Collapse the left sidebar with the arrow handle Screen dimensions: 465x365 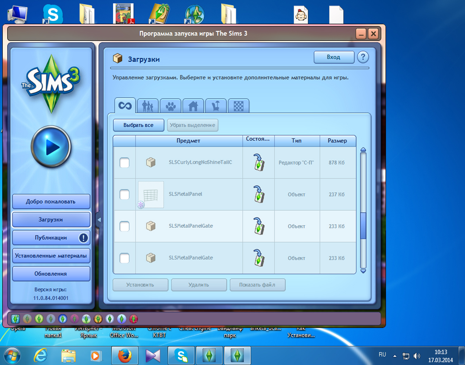click(x=99, y=220)
